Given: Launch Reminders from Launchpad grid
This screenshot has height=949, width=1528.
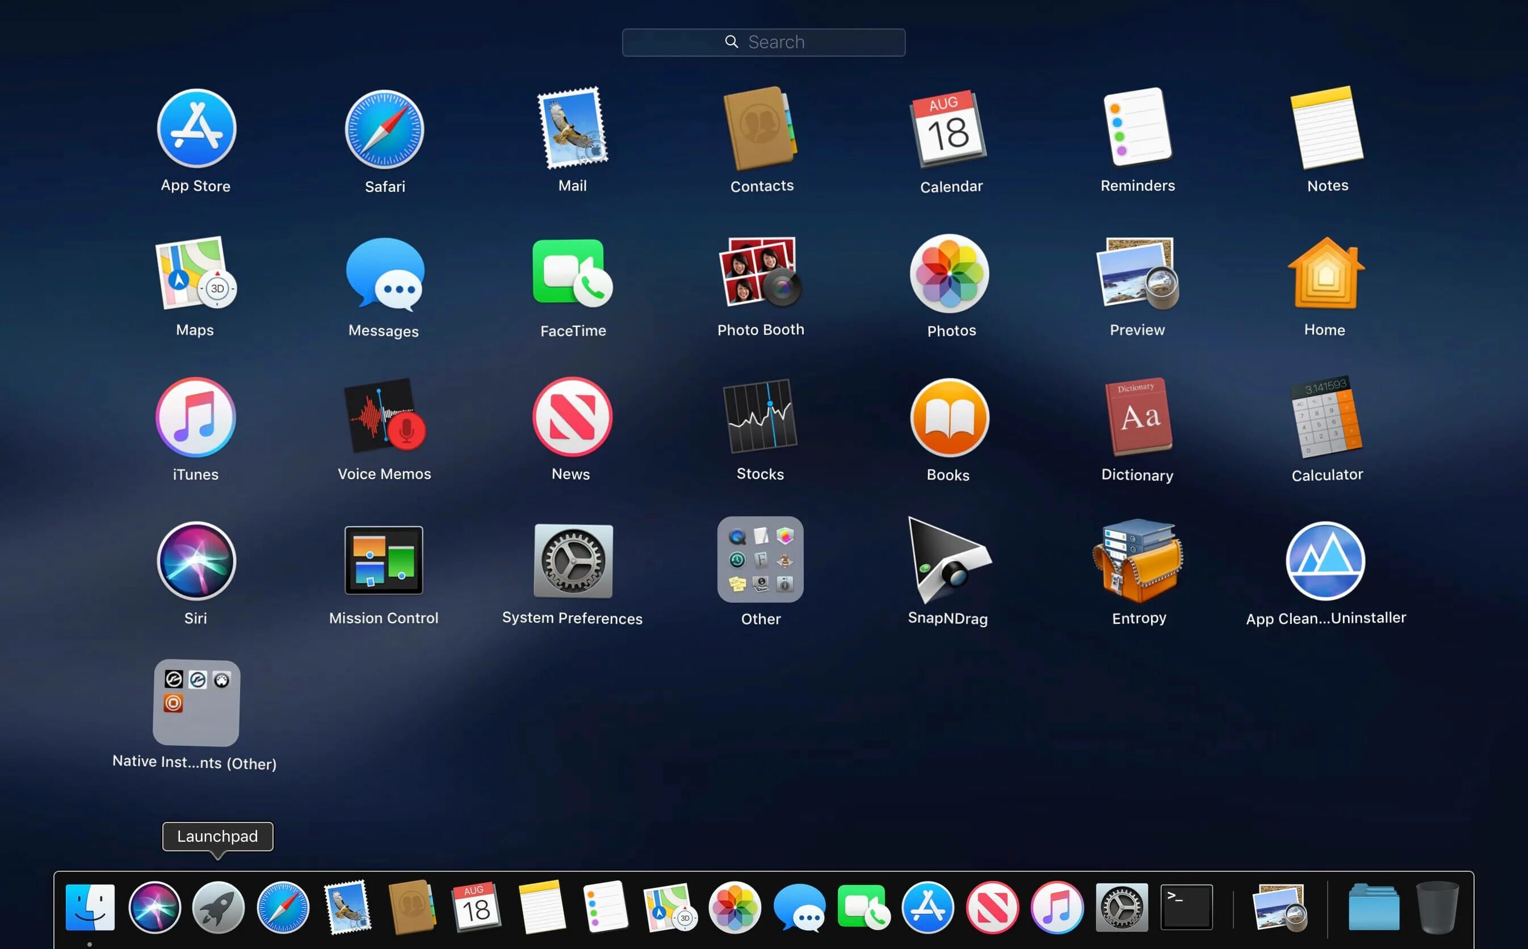Looking at the screenshot, I should pos(1137,127).
